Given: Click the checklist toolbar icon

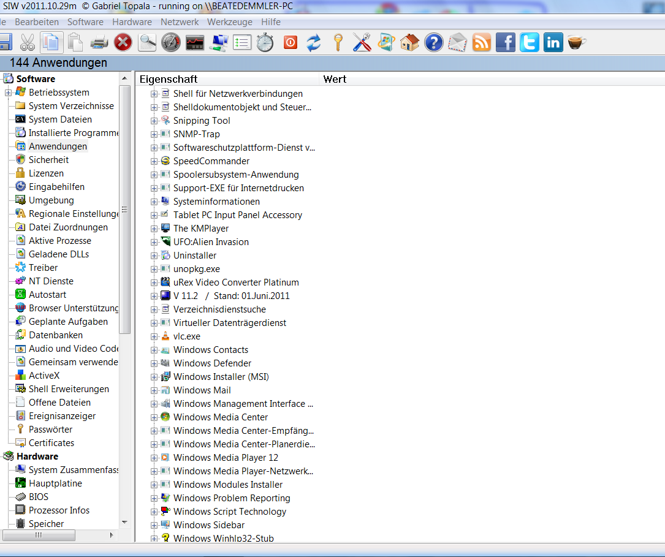Looking at the screenshot, I should [241, 42].
